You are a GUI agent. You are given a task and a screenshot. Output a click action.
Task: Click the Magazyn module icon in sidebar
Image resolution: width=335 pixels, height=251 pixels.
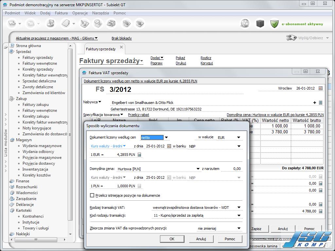(x=12, y=140)
